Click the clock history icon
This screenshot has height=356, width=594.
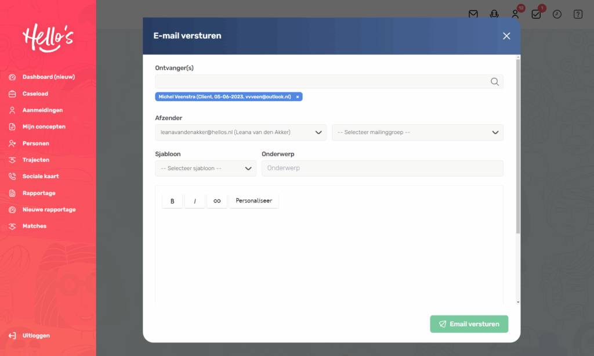[557, 15]
